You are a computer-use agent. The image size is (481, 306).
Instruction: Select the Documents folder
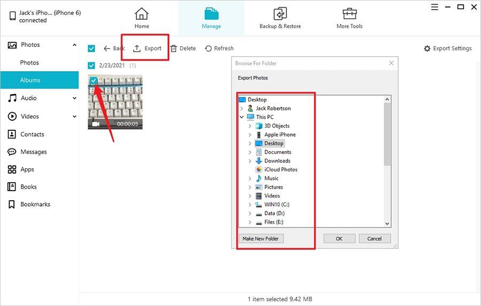coord(277,152)
